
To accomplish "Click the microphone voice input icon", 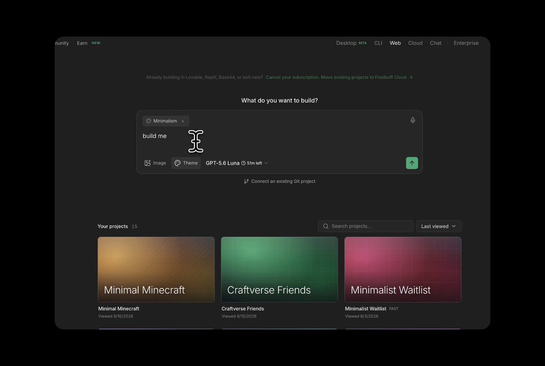I will [x=412, y=120].
